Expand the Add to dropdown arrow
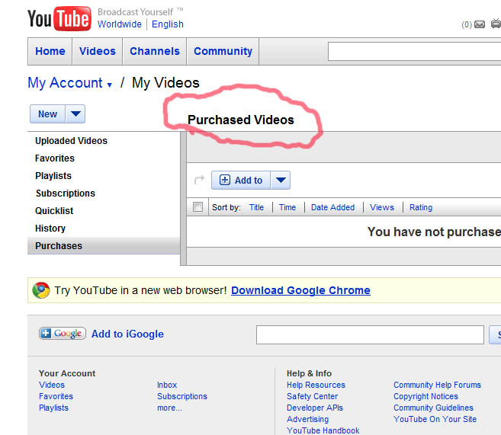501x435 pixels. [x=281, y=180]
